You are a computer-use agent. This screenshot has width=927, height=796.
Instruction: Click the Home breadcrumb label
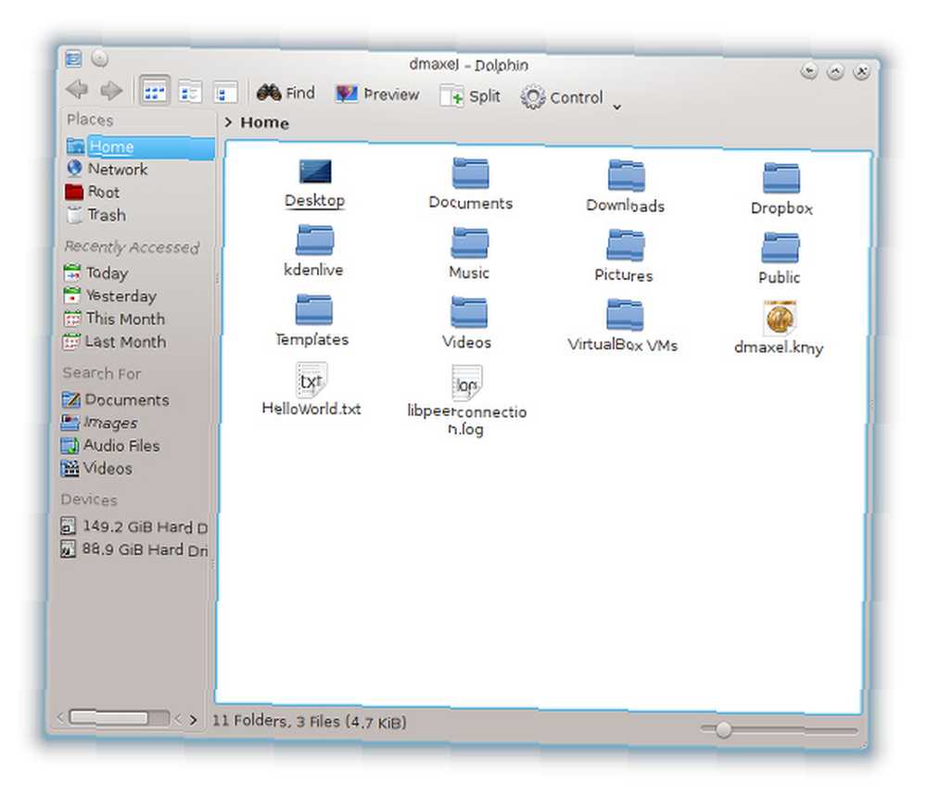point(264,123)
